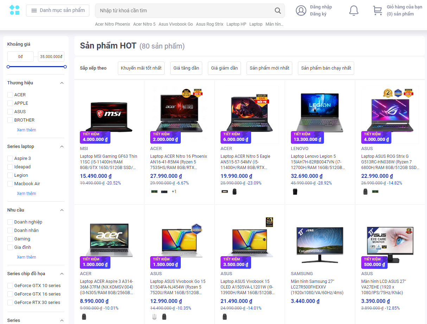Viewport: 427px width, 324px height.
Task: Click Laptop HP search suggestion
Action: pyautogui.click(x=236, y=24)
